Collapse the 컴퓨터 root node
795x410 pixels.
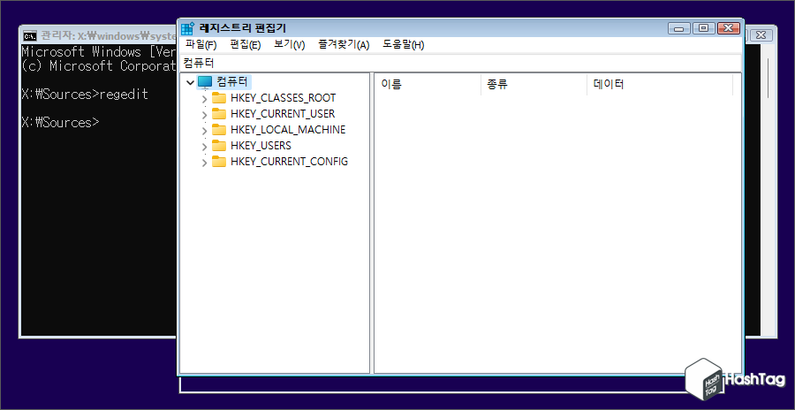click(x=190, y=82)
